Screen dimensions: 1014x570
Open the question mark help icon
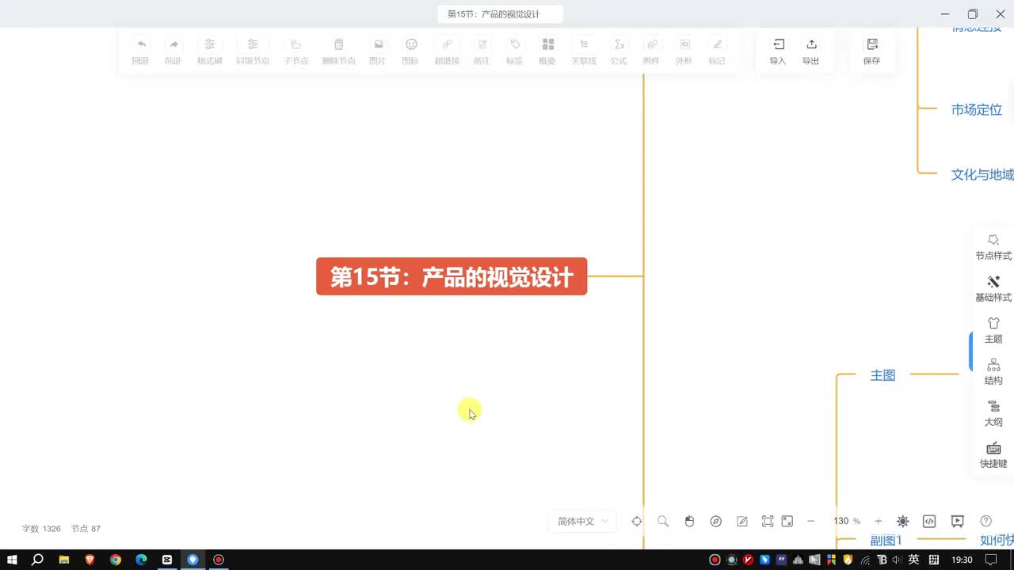point(986,521)
